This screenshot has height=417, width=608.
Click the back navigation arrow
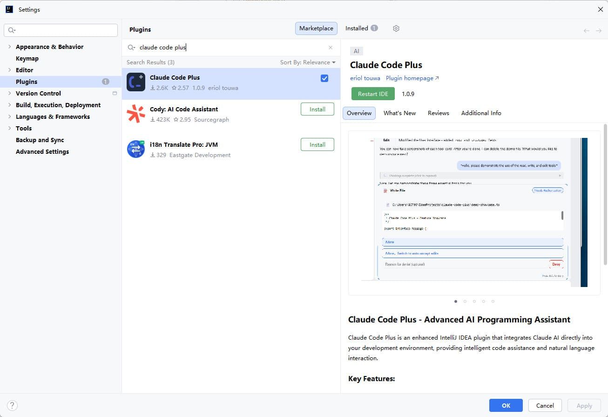(x=586, y=31)
